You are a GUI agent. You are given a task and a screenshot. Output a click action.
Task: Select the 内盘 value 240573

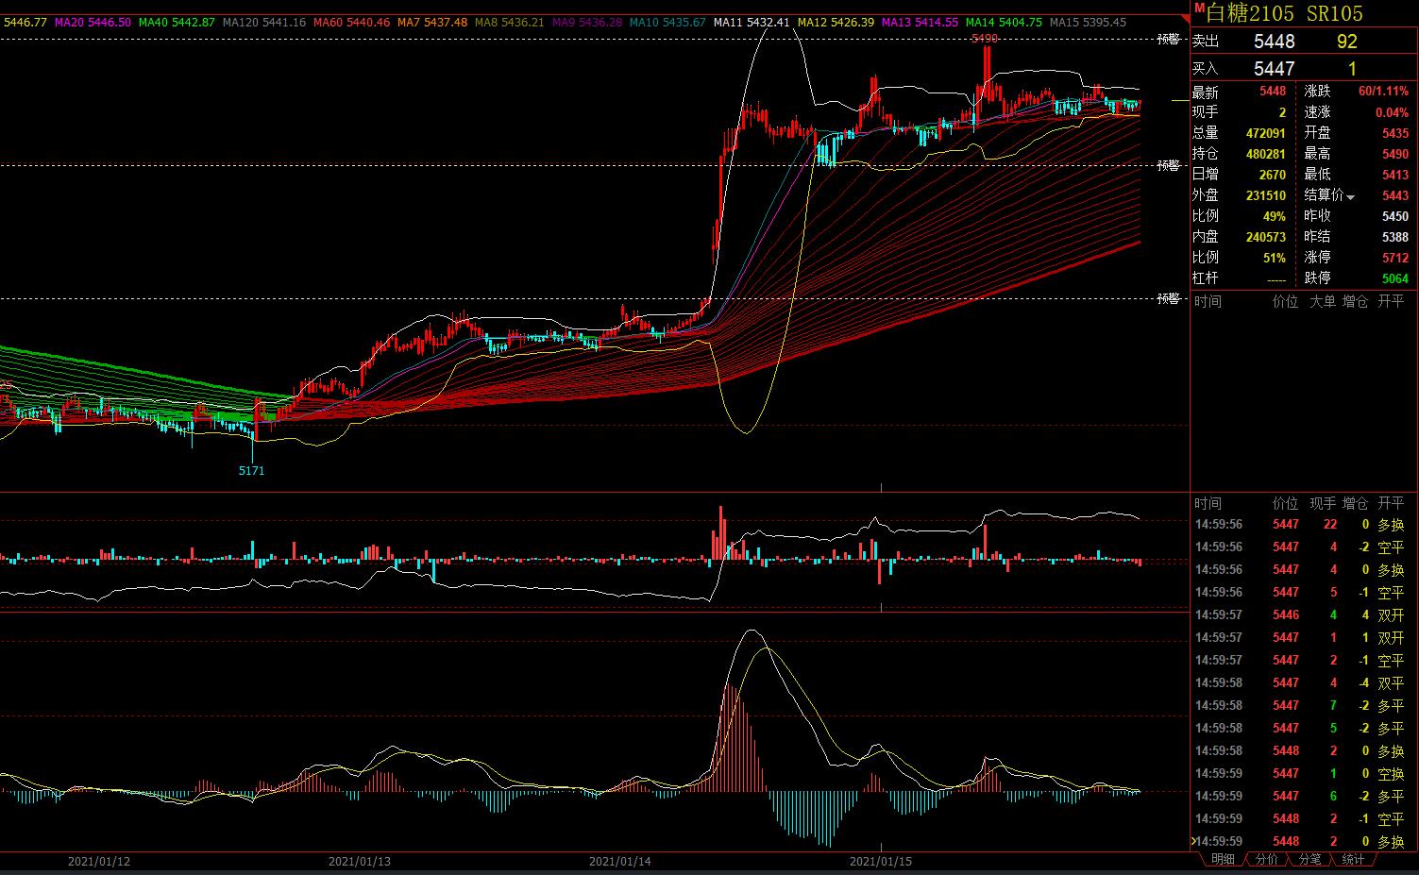(1265, 237)
